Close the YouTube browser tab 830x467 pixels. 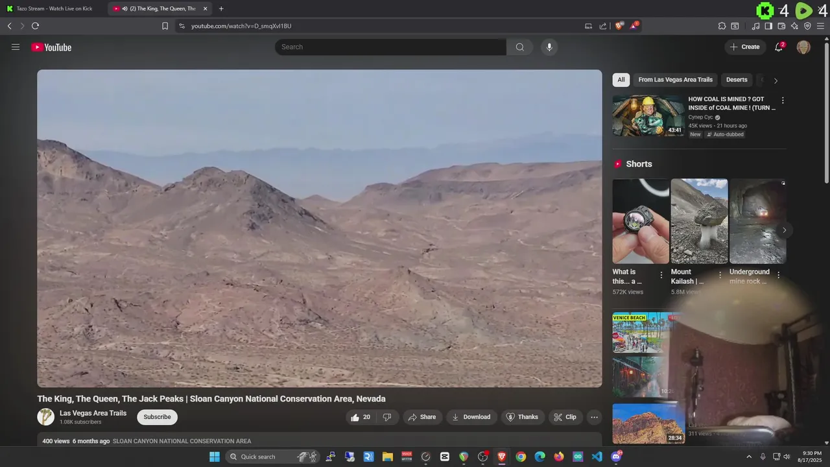coord(206,8)
